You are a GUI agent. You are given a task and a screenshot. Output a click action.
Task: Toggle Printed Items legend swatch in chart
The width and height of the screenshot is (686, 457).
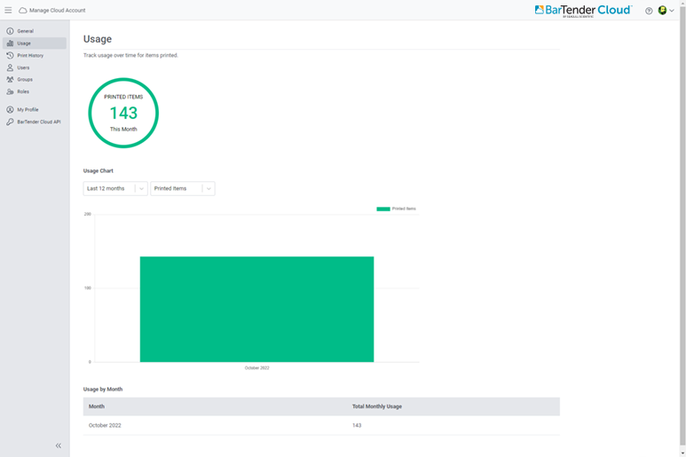click(383, 209)
